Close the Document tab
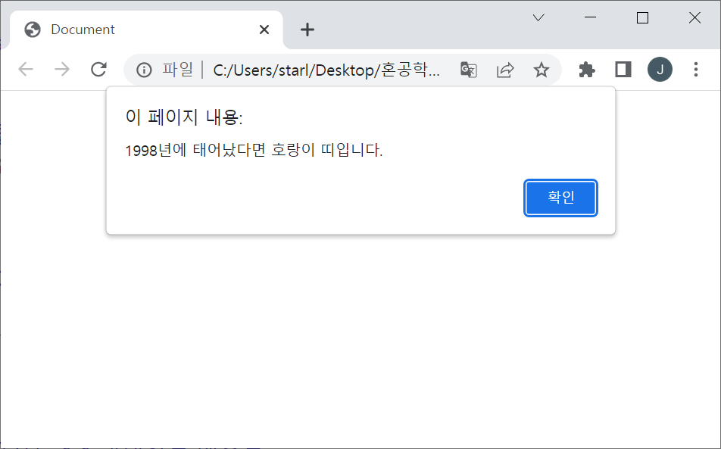 point(264,30)
